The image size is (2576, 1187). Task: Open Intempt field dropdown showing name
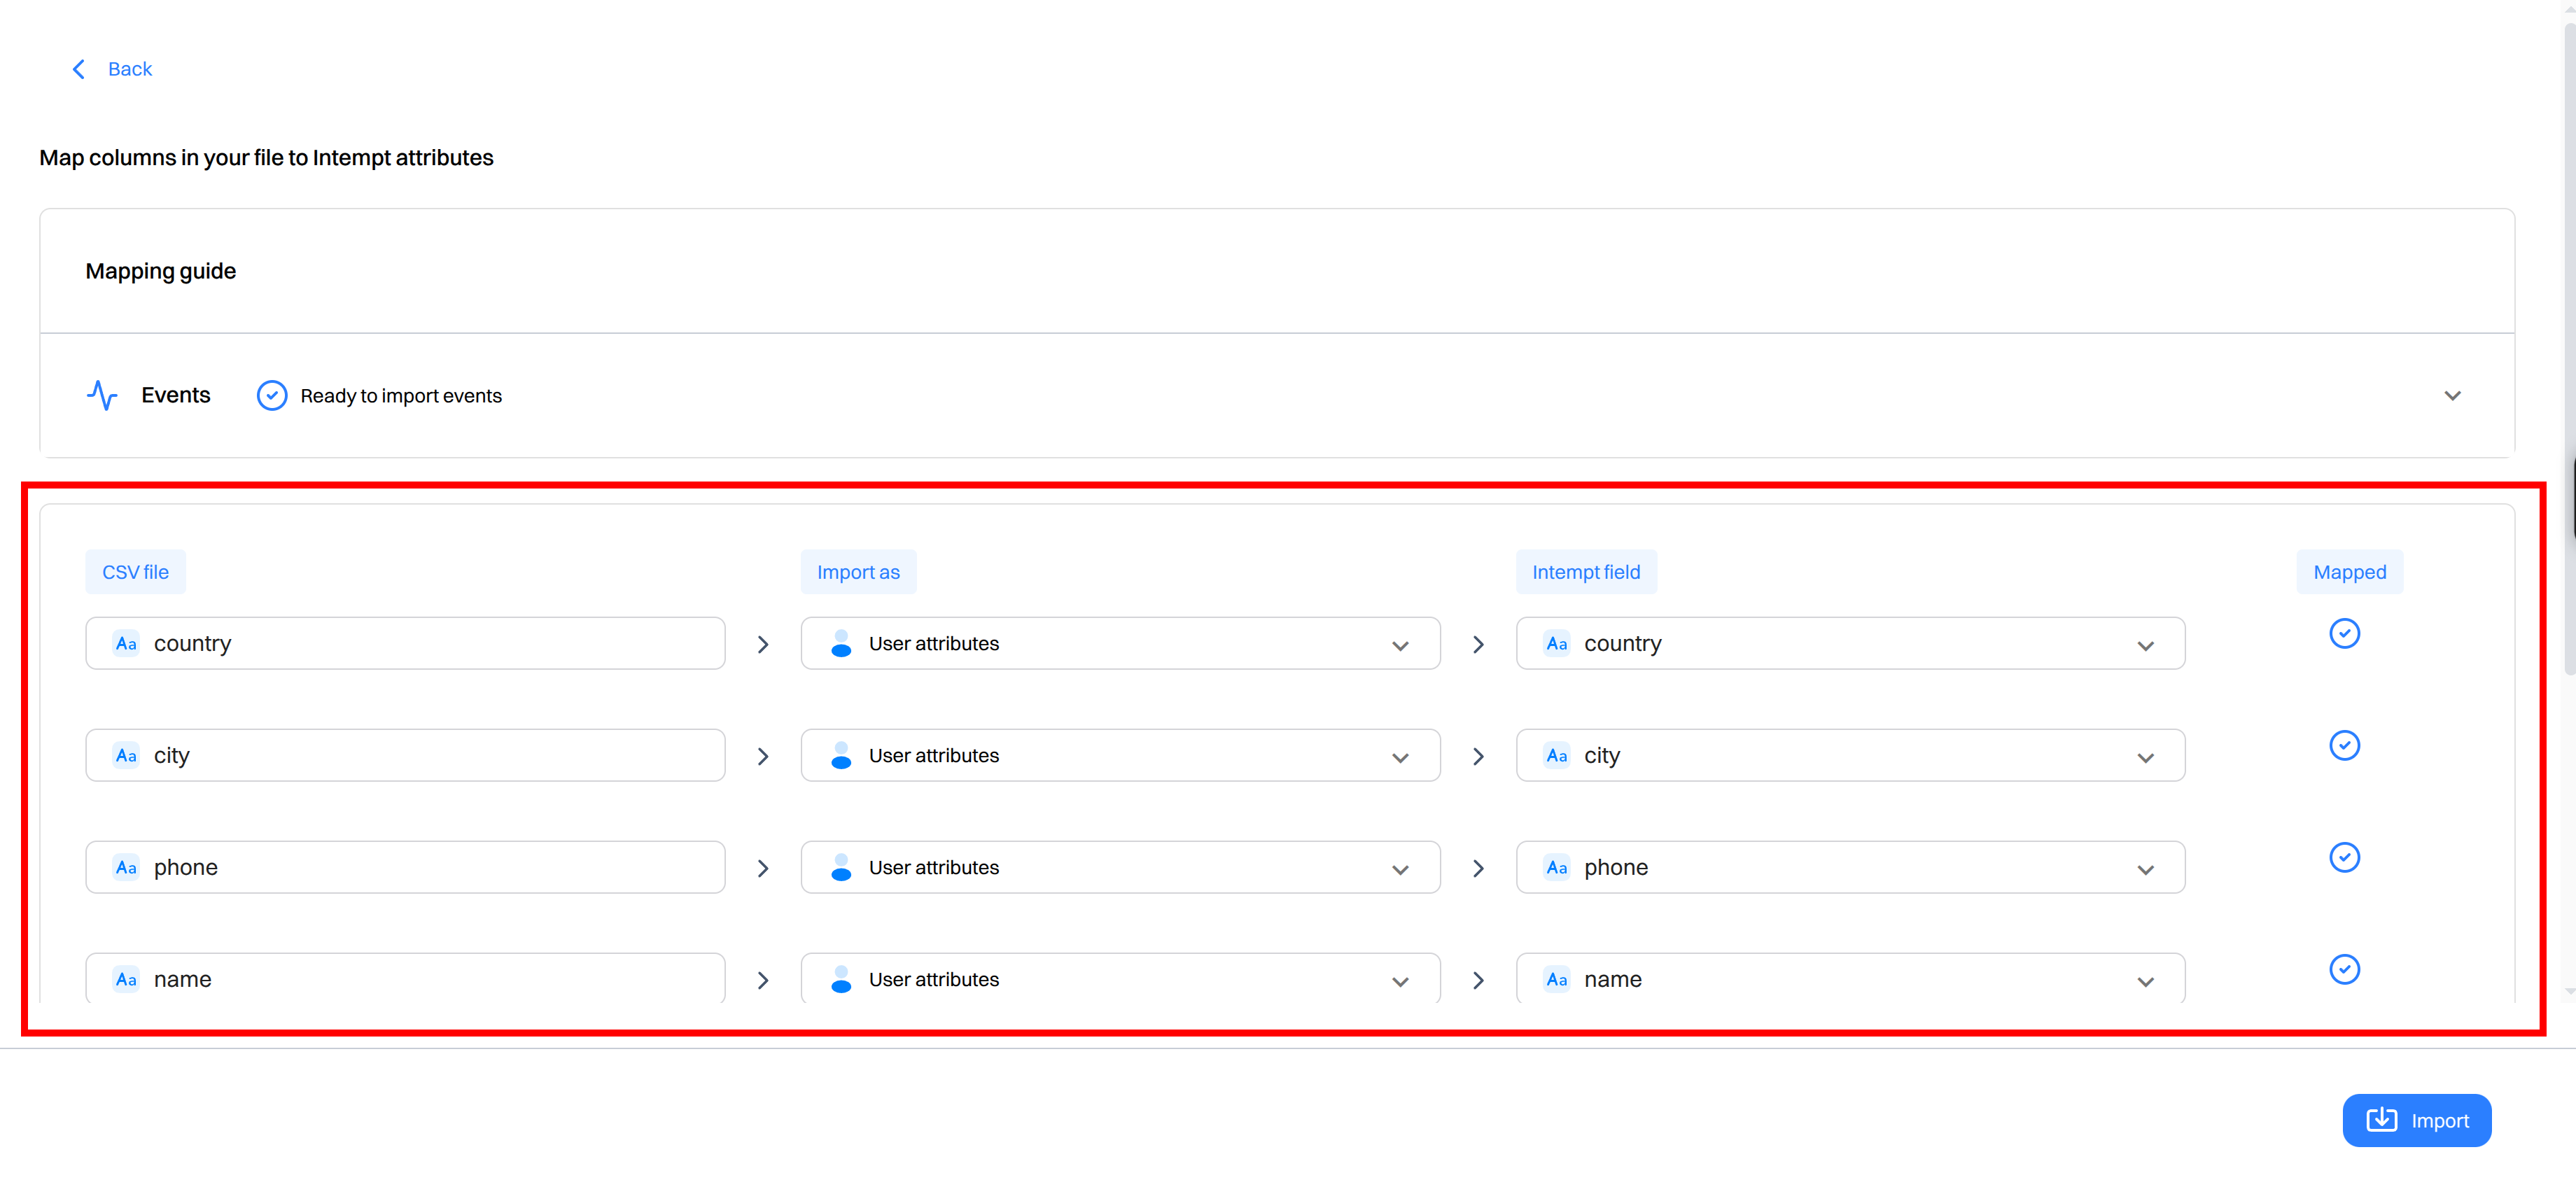coord(1850,978)
